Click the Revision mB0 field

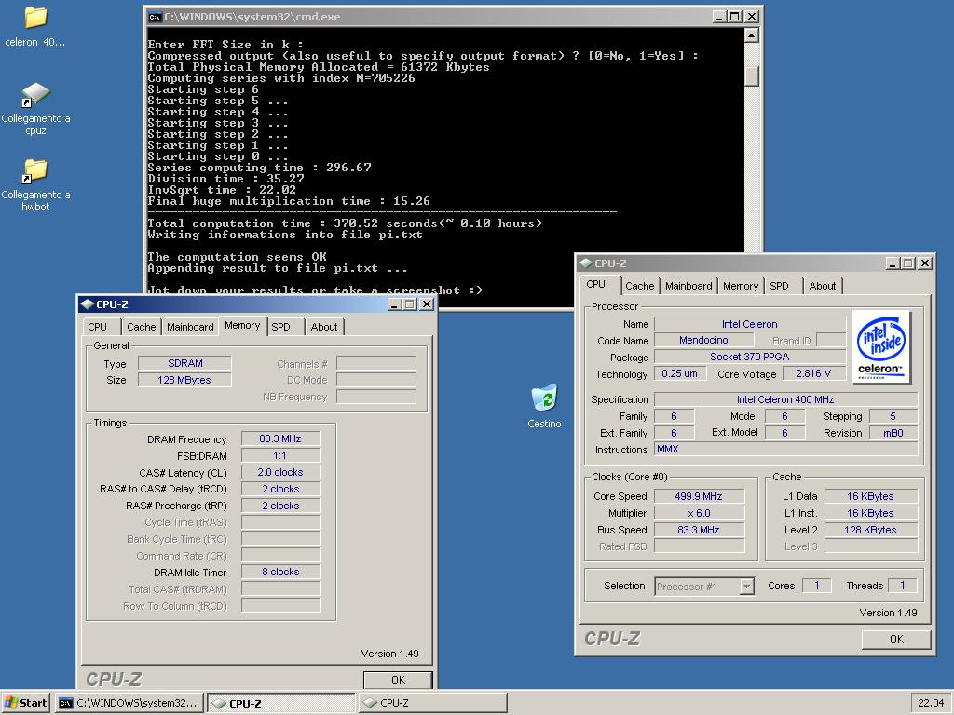coord(893,433)
